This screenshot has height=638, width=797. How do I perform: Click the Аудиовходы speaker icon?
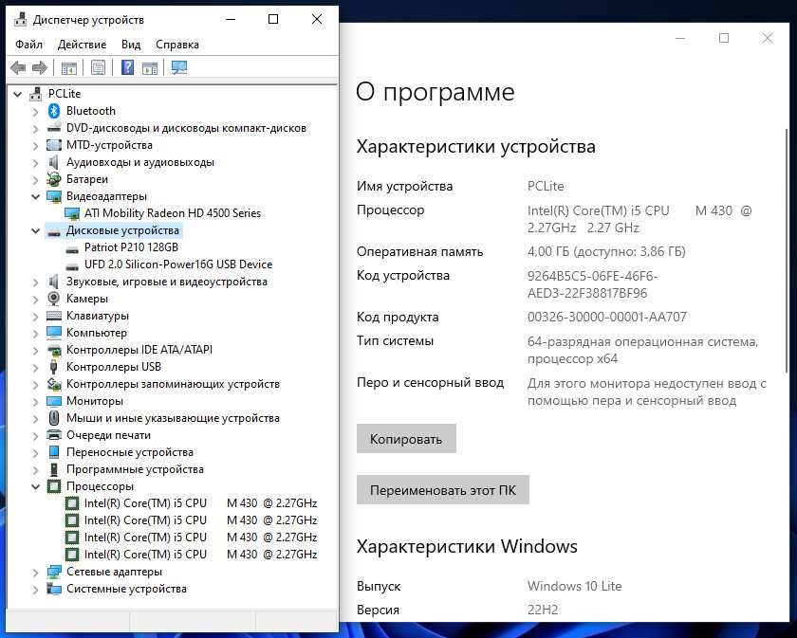point(54,162)
